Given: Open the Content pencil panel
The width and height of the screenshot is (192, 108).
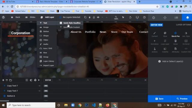Looking at the screenshot, I should (154, 34).
